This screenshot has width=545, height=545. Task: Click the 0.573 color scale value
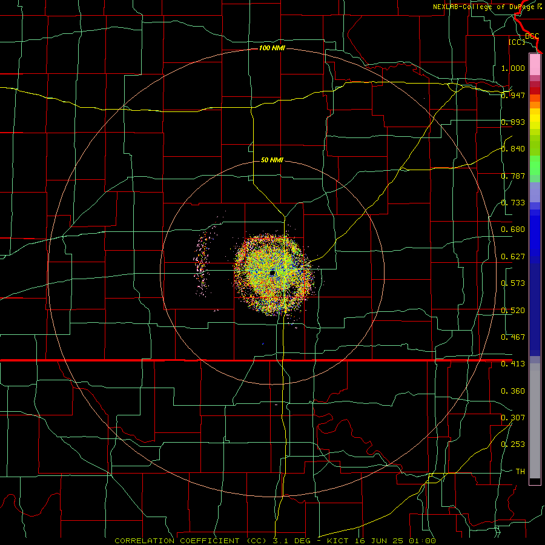[x=513, y=283]
